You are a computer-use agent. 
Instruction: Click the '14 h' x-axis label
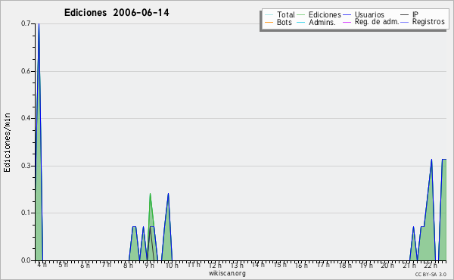258,265
